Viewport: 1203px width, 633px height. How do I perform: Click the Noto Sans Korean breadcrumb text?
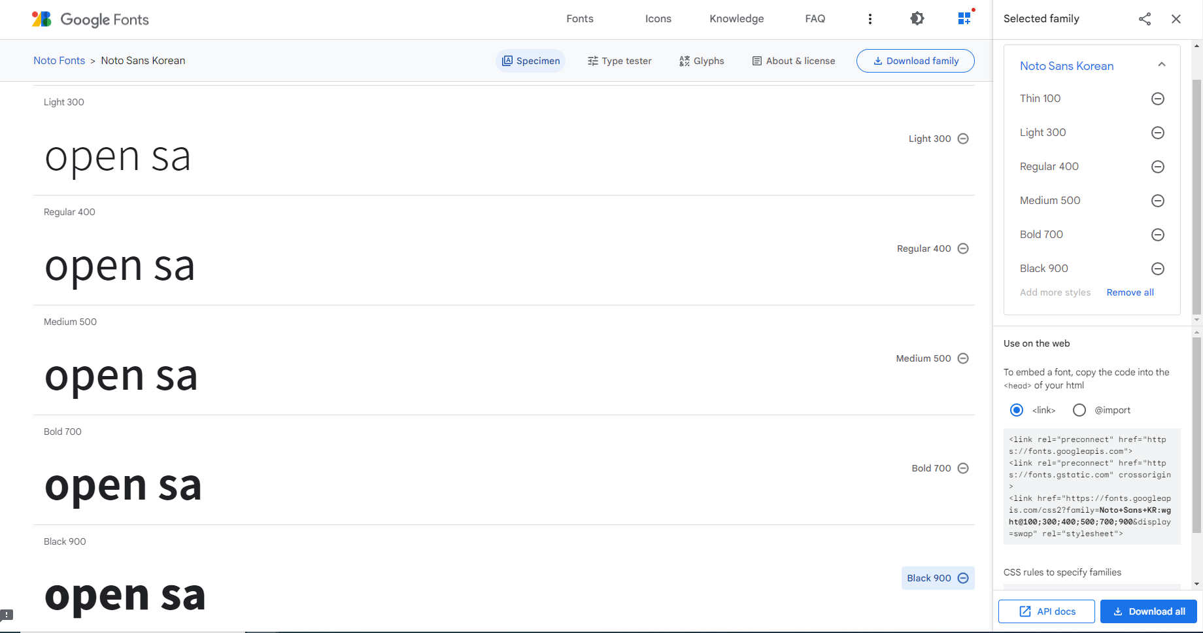143,61
